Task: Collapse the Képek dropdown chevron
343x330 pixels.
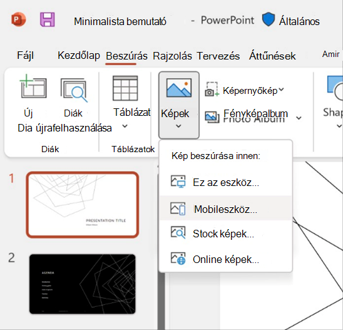Action: tap(178, 126)
